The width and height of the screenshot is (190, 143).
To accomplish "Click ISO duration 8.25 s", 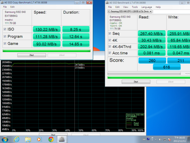I will click(x=76, y=29).
